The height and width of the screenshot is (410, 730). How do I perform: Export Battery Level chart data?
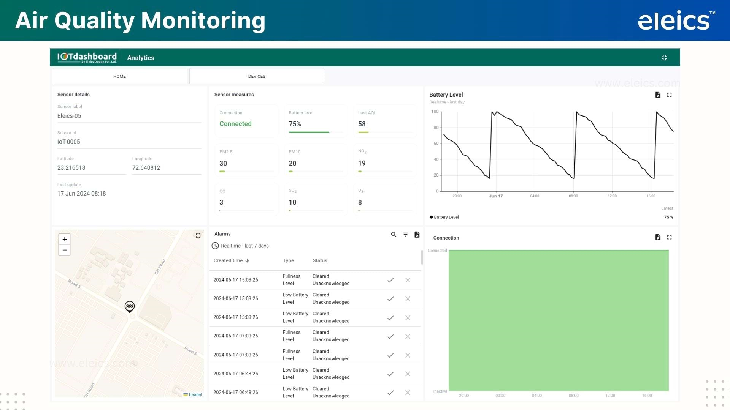click(658, 95)
